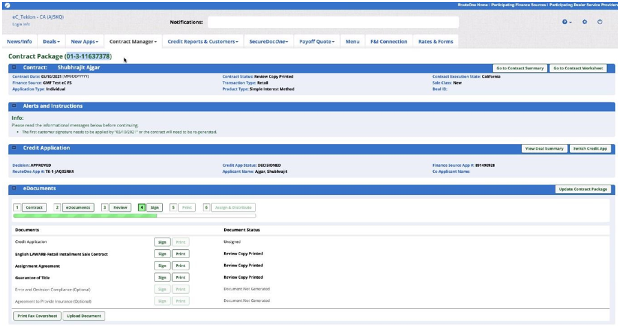
Task: Open the settings gear icon
Action: [x=584, y=22]
